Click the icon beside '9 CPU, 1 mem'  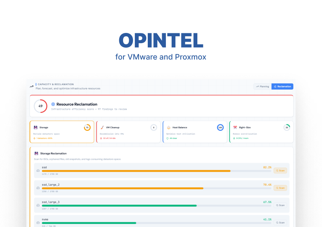234,138
